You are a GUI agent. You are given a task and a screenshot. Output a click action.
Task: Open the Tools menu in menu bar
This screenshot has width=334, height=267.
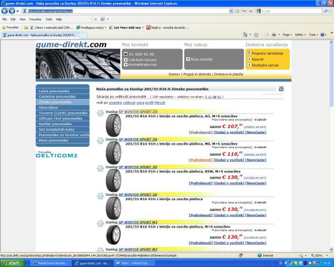click(x=49, y=19)
